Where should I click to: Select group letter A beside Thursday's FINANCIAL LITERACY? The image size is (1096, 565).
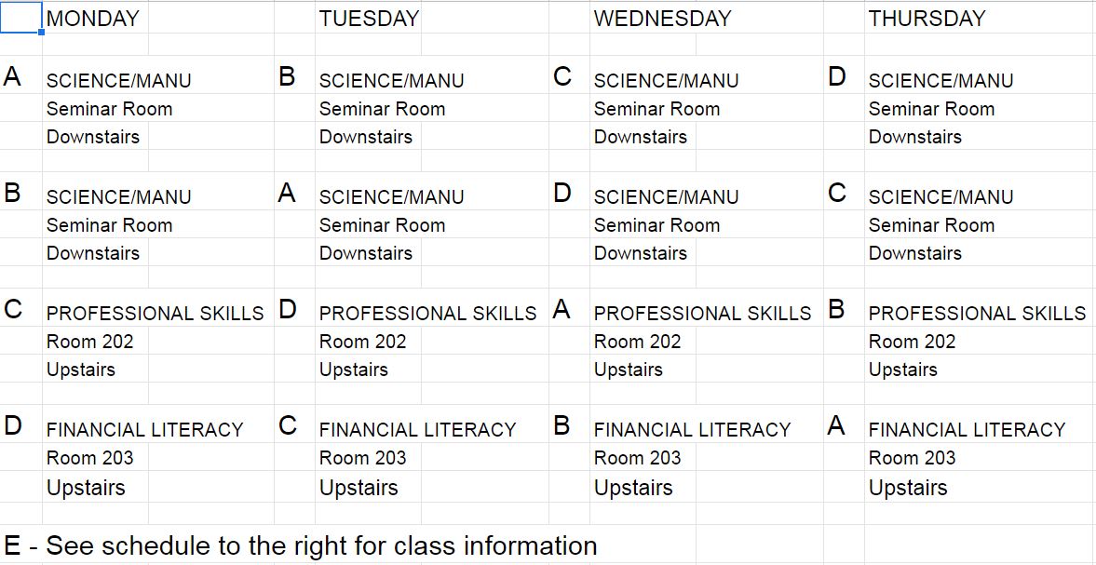837,425
